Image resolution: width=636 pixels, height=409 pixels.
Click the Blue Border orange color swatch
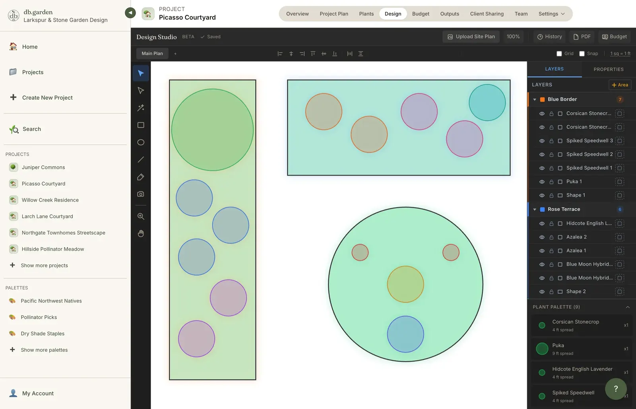tap(542, 99)
